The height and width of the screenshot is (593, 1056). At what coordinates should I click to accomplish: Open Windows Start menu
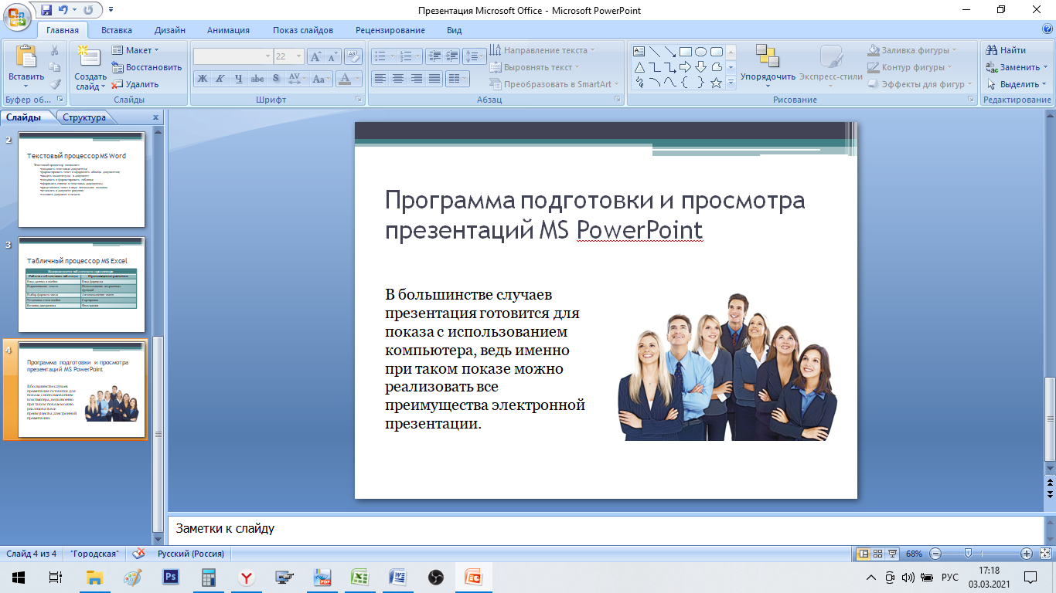pyautogui.click(x=18, y=577)
